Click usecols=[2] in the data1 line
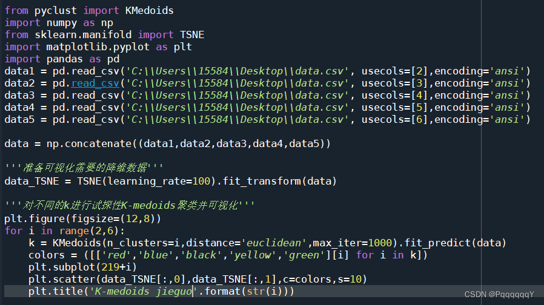544x305 pixels. click(x=395, y=71)
